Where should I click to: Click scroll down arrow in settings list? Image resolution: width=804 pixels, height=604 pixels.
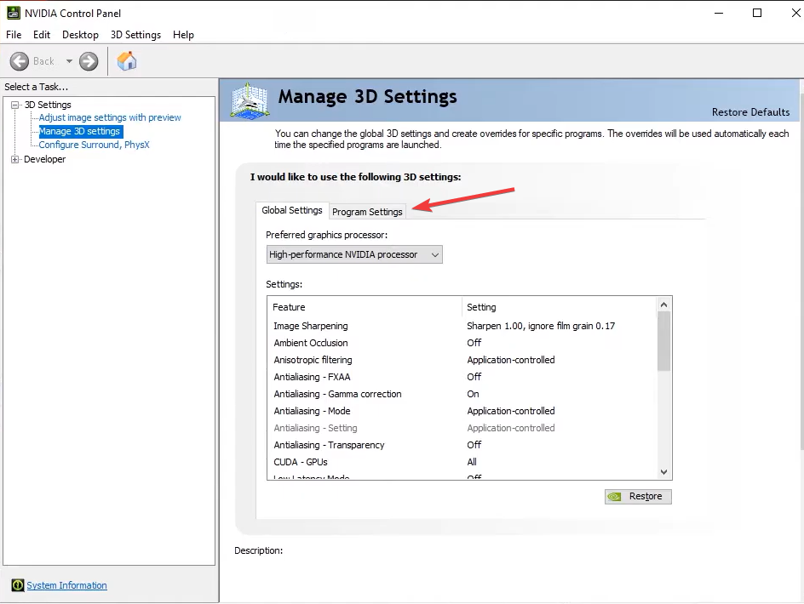[664, 472]
